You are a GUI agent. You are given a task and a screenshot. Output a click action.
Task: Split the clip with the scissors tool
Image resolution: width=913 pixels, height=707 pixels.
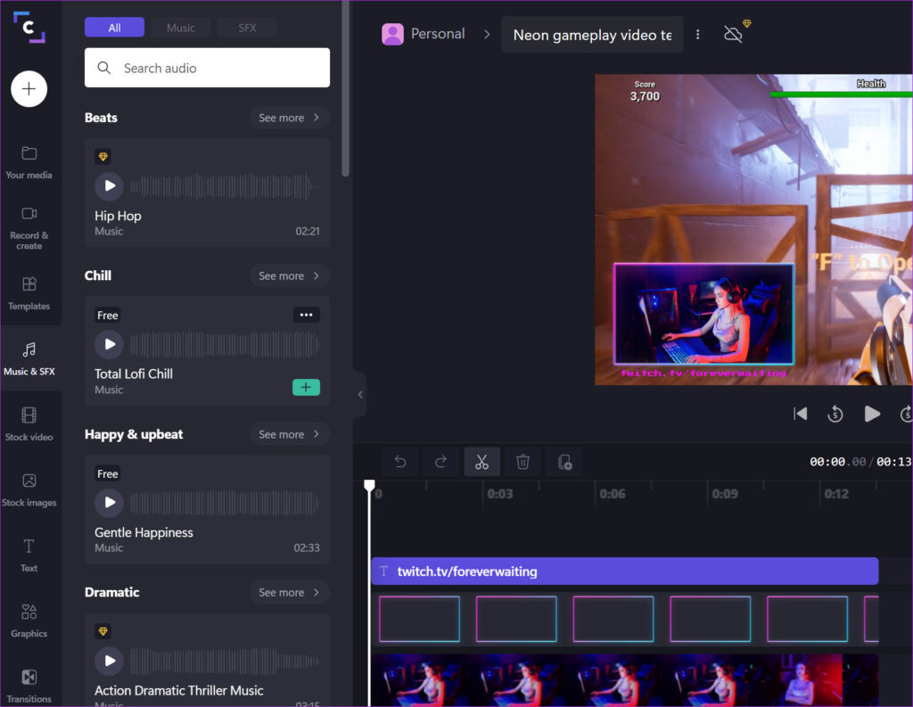481,462
